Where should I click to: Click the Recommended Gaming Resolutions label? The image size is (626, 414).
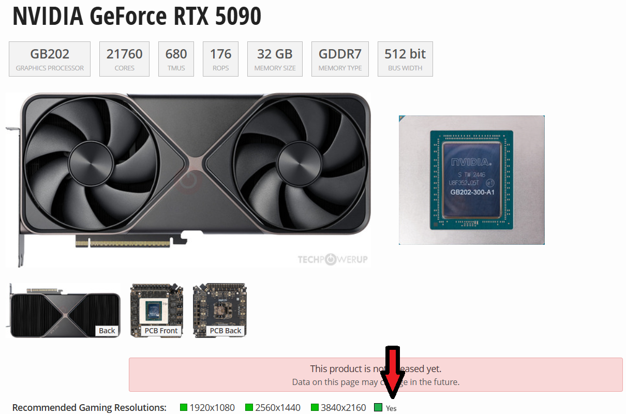(x=90, y=408)
